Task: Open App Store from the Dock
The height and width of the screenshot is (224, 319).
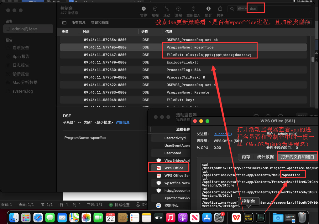Action: (x=207, y=218)
